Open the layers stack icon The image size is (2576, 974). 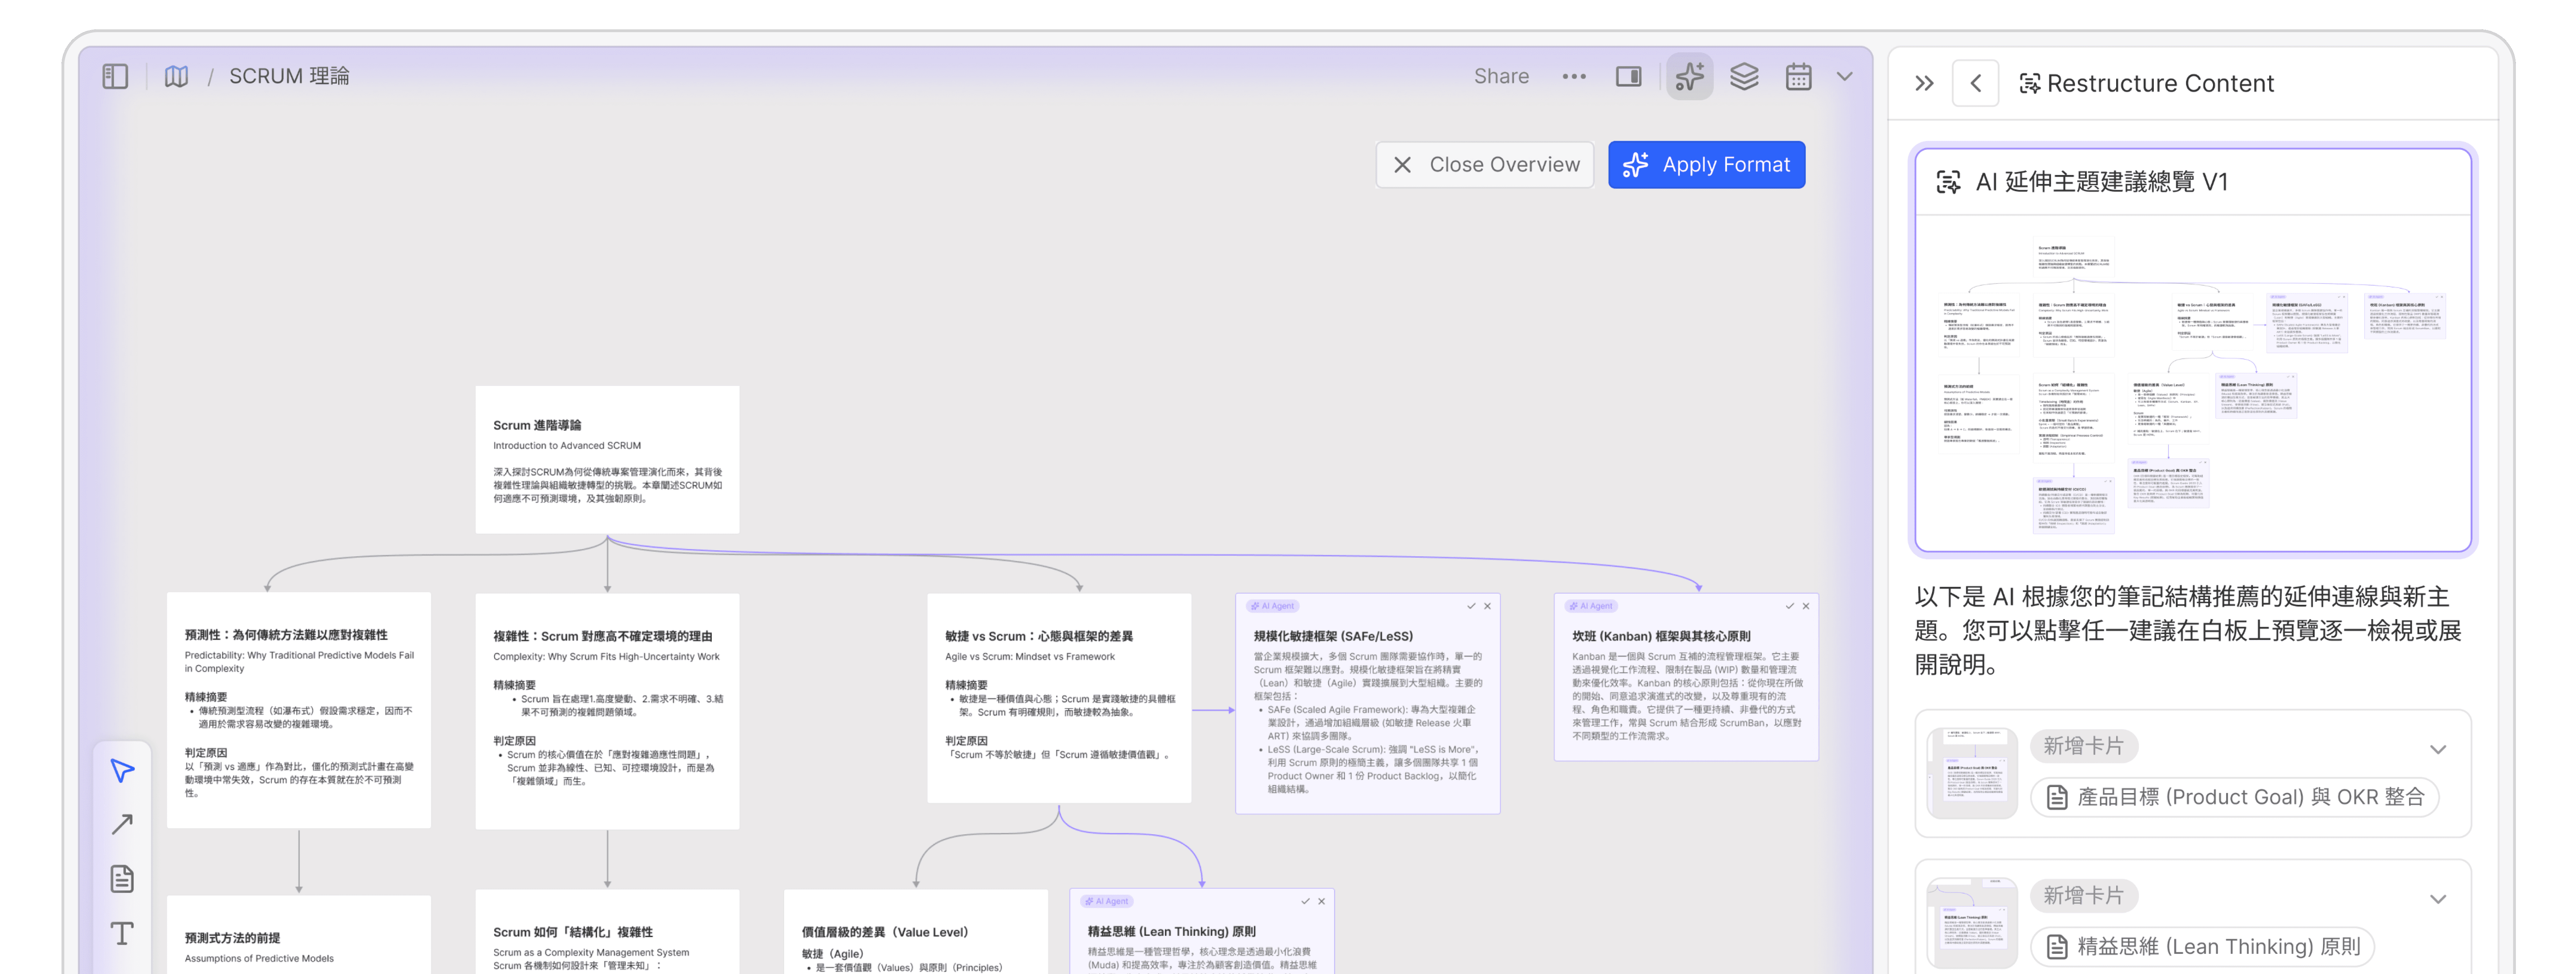(x=1744, y=77)
